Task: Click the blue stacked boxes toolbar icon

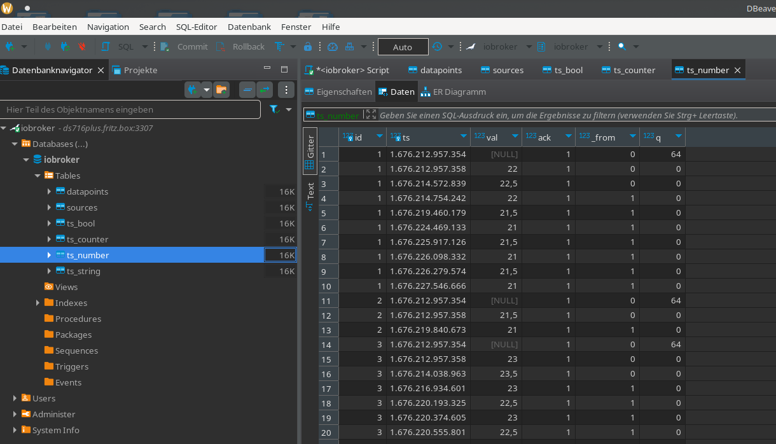Action: [x=349, y=46]
